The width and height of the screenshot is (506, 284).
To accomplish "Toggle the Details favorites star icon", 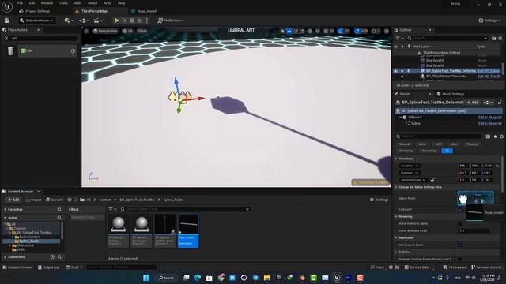I will tap(495, 136).
